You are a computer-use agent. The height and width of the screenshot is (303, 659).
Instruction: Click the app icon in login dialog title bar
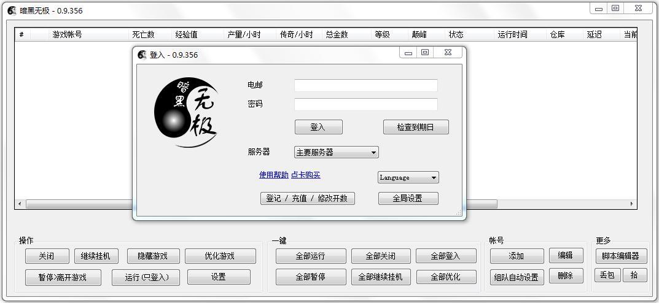click(x=142, y=55)
